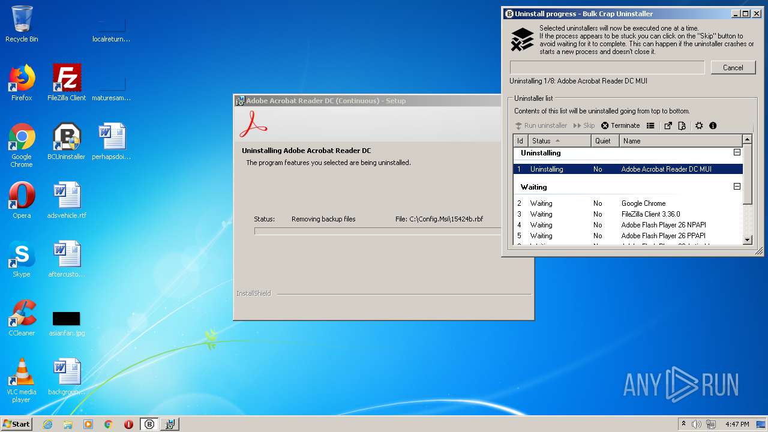The width and height of the screenshot is (768, 432).
Task: Open the BCUninstaller desktop shortcut
Action: point(67,142)
